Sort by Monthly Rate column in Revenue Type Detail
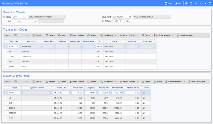Screen dimensions: 213x124 tap(117, 87)
